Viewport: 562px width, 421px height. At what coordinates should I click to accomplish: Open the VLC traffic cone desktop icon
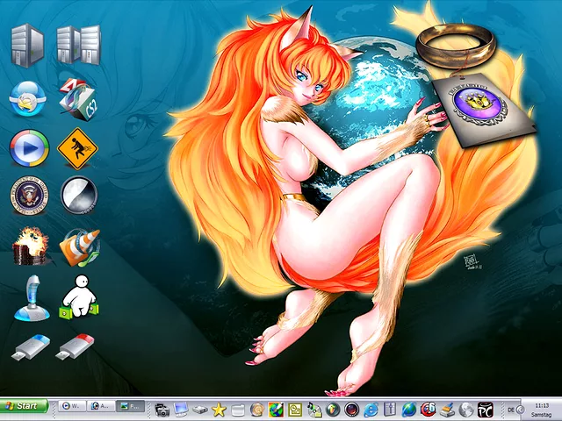(x=77, y=247)
